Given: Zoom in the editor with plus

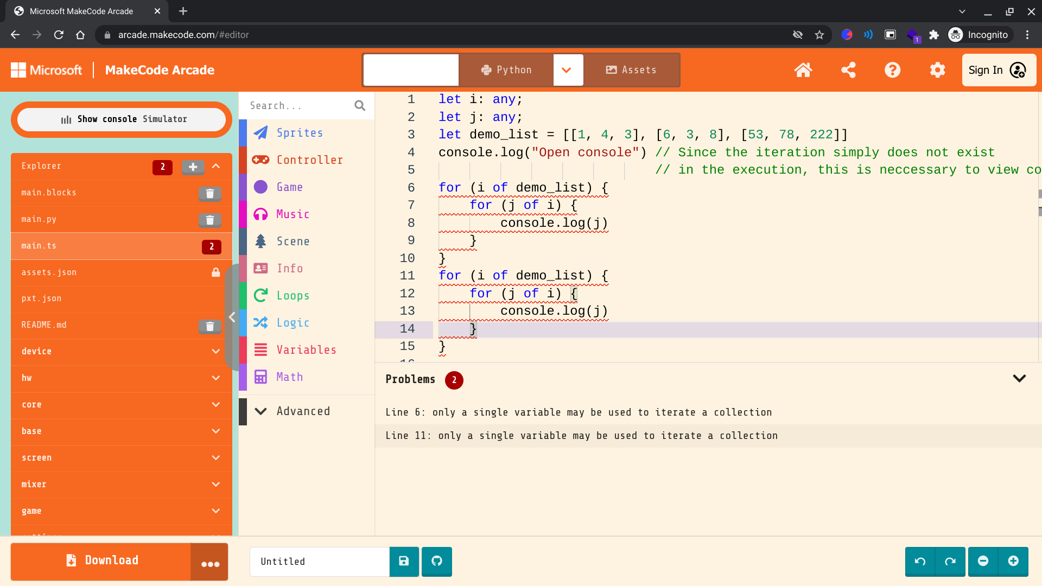Looking at the screenshot, I should pyautogui.click(x=1013, y=561).
